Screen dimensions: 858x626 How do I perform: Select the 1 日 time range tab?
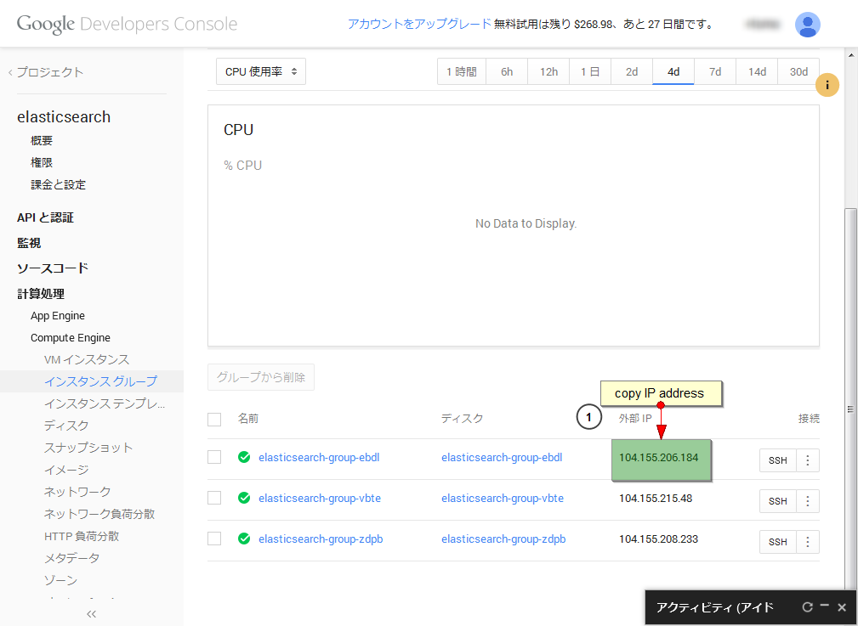[x=590, y=71]
